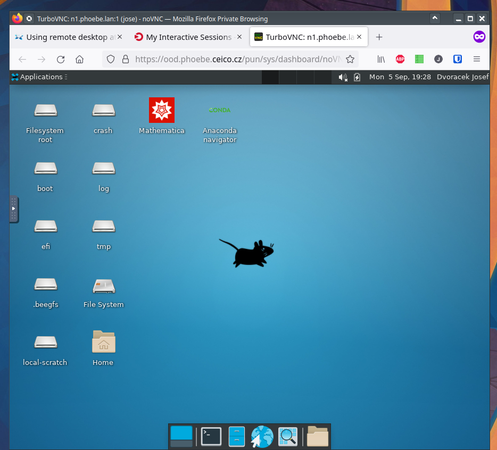Open the Application Finder magnifier icon
The image size is (497, 450).
click(288, 436)
